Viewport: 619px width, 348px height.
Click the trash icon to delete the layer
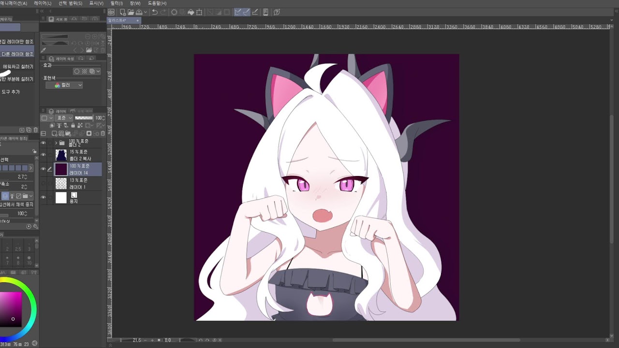click(103, 133)
